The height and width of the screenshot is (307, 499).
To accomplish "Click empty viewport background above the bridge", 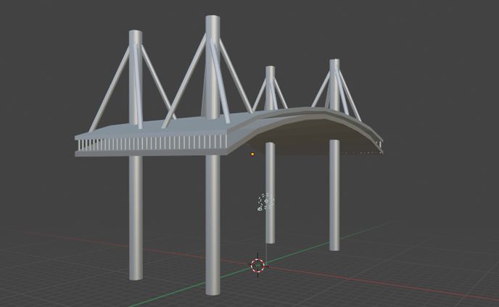I will pos(406,36).
